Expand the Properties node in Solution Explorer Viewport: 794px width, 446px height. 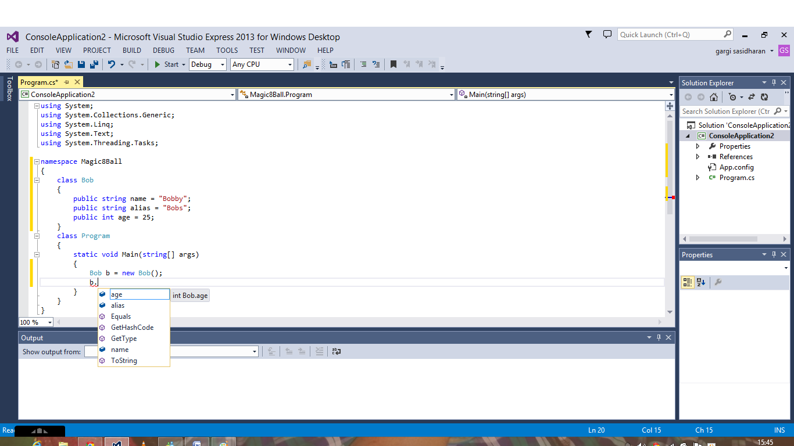point(698,146)
